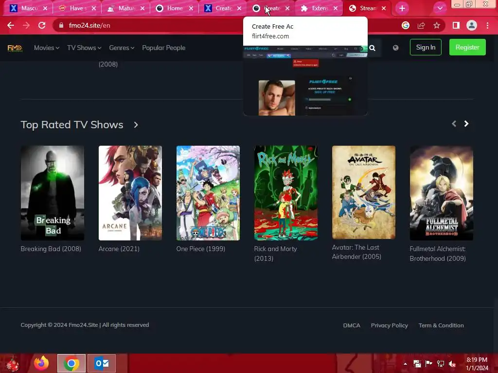The width and height of the screenshot is (498, 373).
Task: Expand the Movies menu
Action: [46, 48]
